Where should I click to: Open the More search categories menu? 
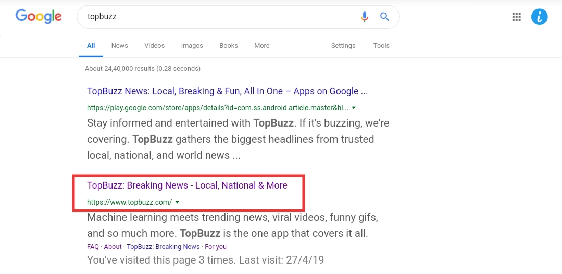point(261,45)
